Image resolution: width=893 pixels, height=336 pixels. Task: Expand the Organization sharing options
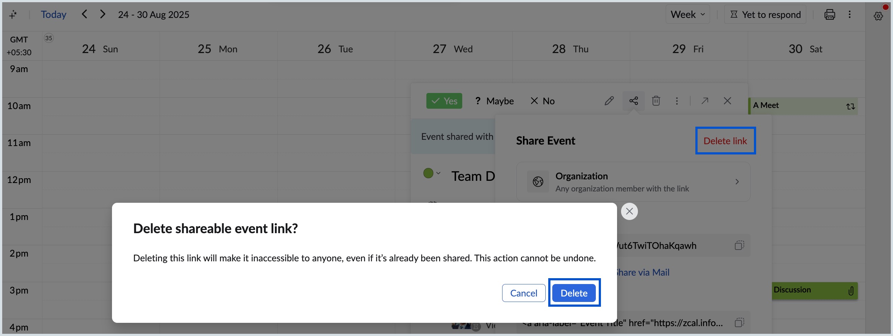point(737,182)
